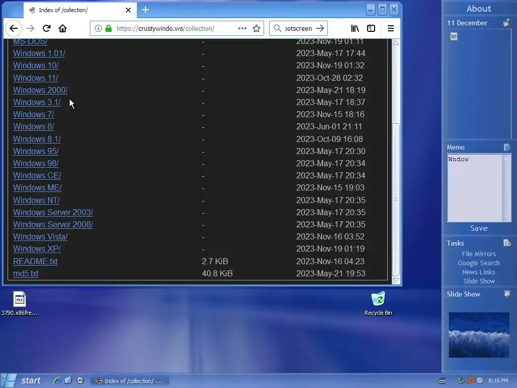Open the Windows 3.1/ directory
Screen dimensions: 517x388
[37, 102]
